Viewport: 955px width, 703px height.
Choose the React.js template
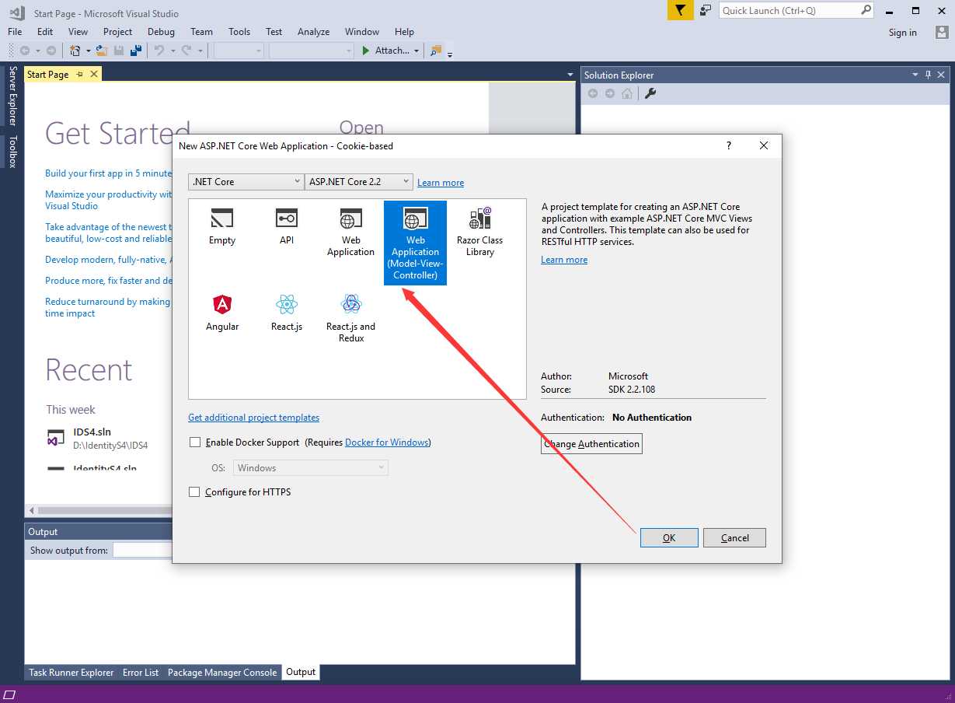(x=287, y=313)
